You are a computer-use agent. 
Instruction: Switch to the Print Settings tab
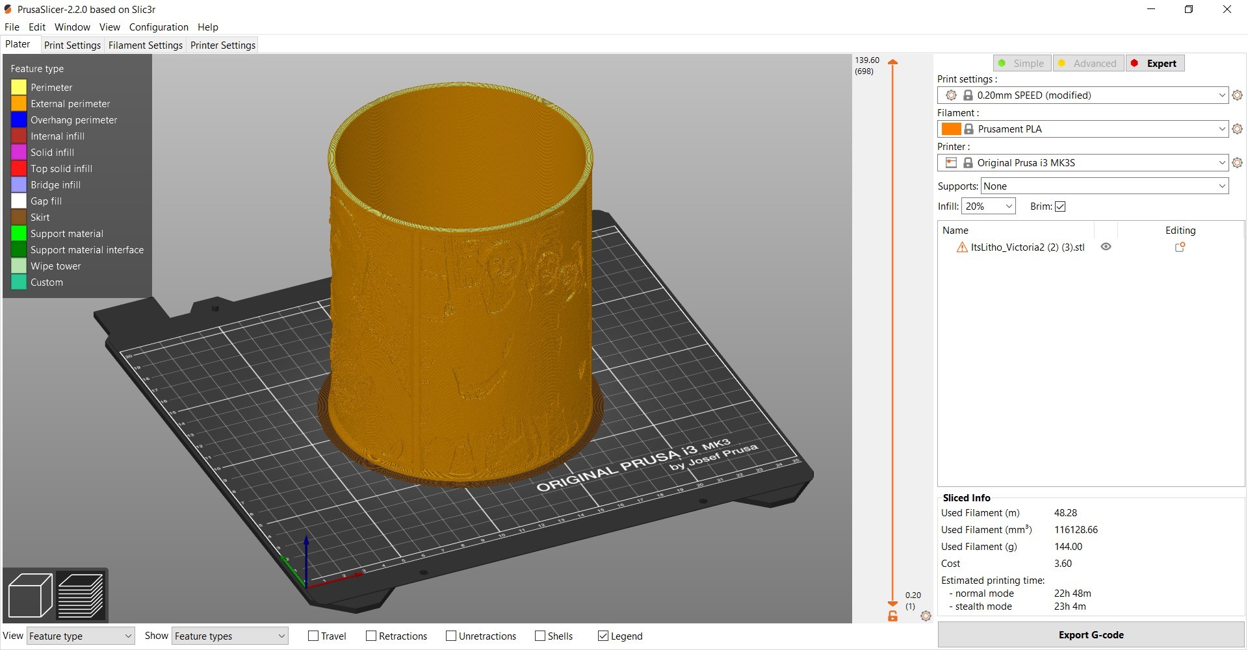[x=72, y=45]
